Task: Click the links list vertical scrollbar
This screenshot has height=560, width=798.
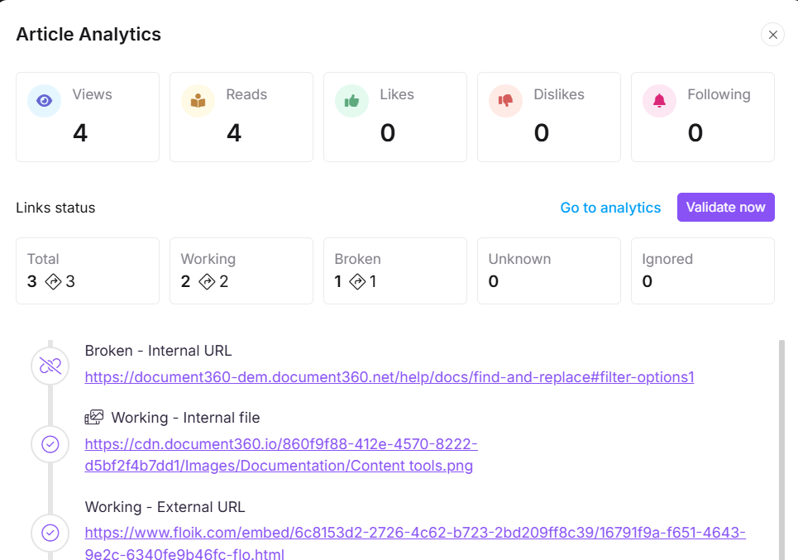Action: pyautogui.click(x=781, y=450)
